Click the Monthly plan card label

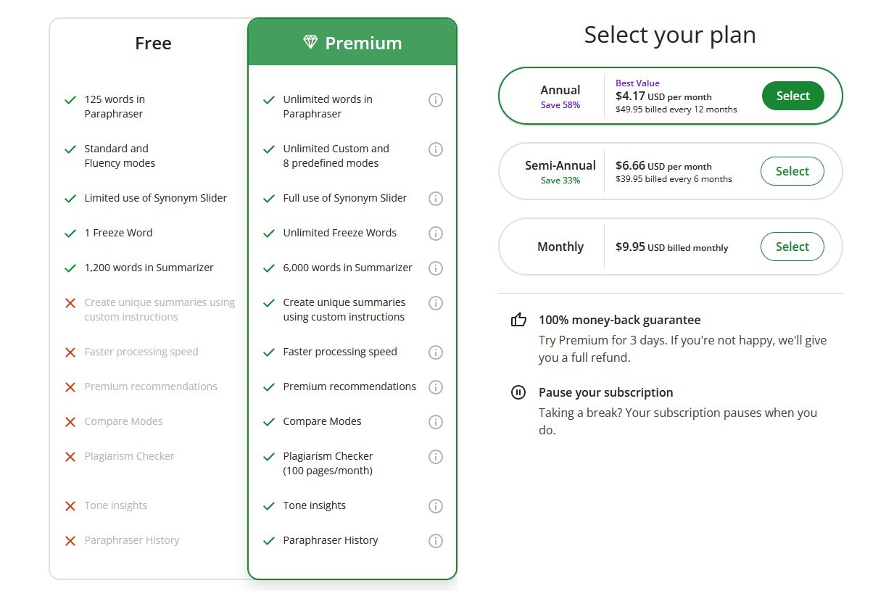pyautogui.click(x=560, y=247)
